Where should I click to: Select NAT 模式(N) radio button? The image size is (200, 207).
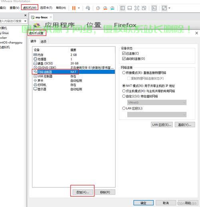click(x=124, y=86)
